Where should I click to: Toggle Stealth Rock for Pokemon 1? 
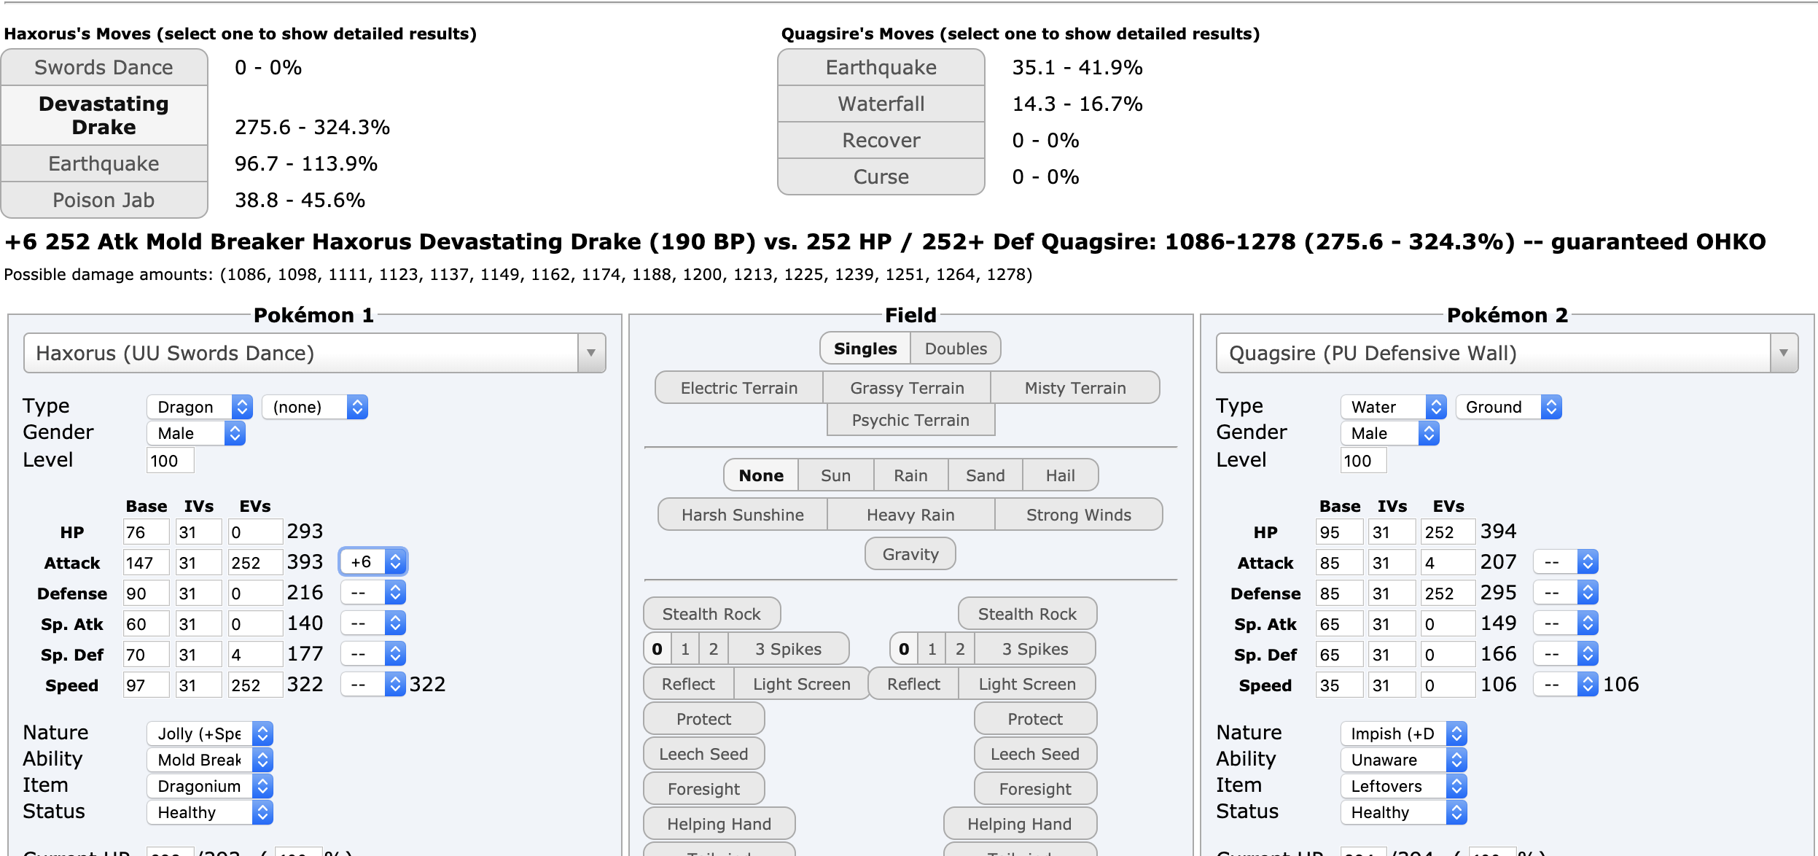pos(709,614)
